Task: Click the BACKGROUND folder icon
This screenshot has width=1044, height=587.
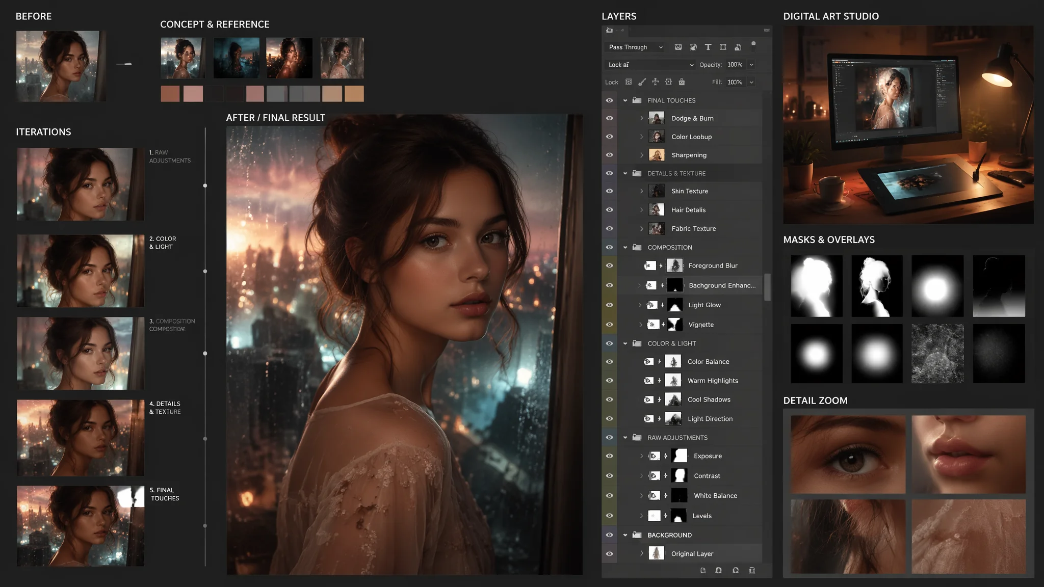Action: [x=637, y=535]
